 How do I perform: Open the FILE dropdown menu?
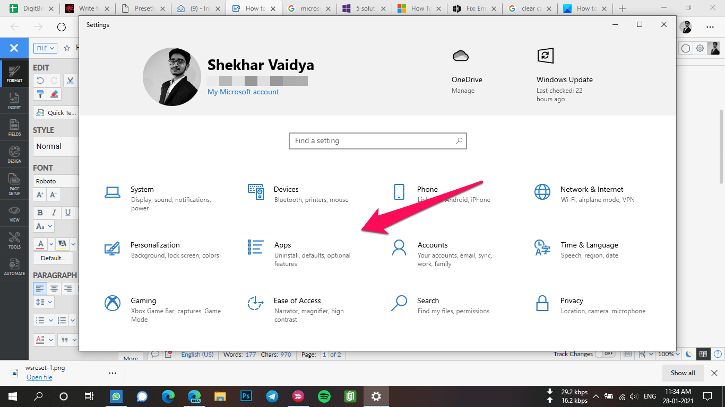46,48
